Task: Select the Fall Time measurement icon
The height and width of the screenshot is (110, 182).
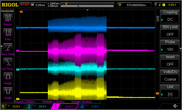Action: pos(8,62)
